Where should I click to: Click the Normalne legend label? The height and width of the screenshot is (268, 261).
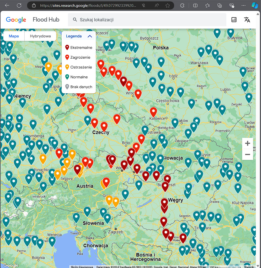[79, 77]
